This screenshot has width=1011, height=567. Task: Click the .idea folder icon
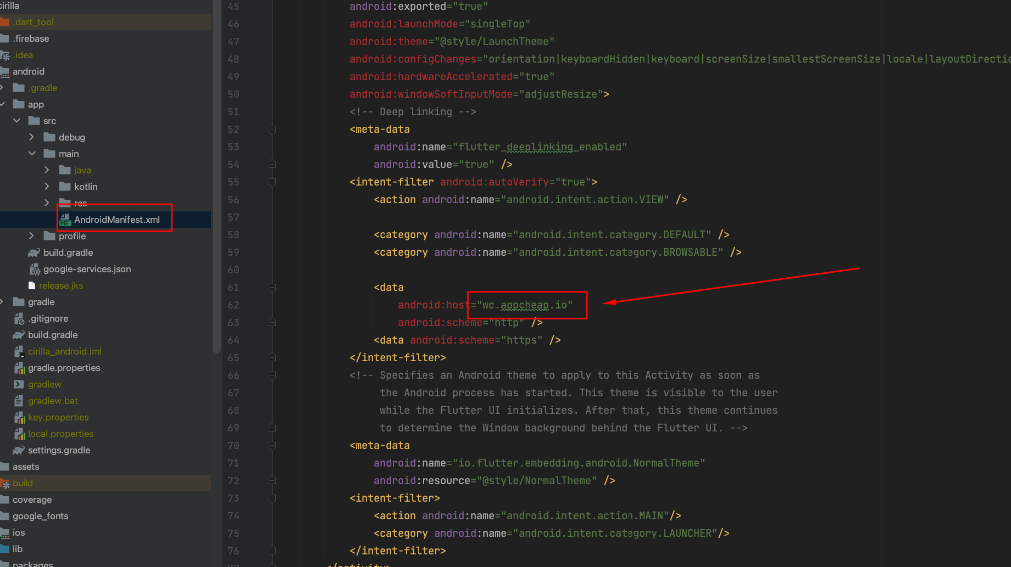coord(9,55)
